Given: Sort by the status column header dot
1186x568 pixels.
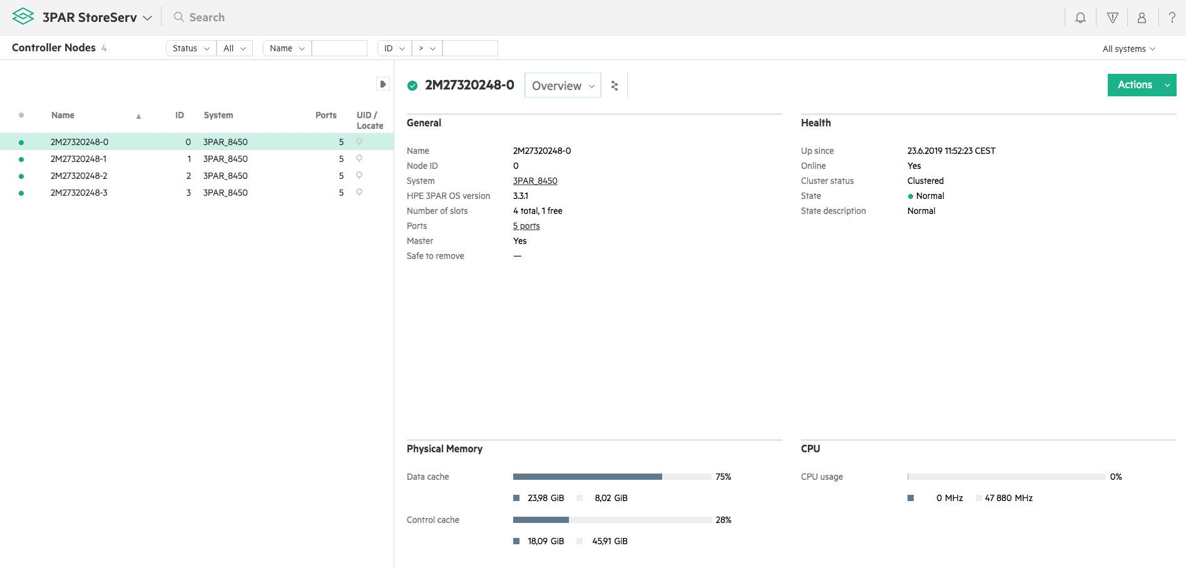Looking at the screenshot, I should click(21, 115).
